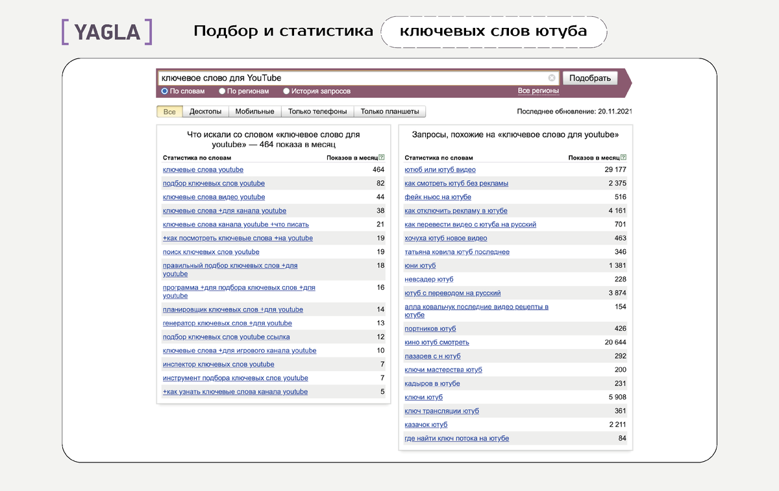This screenshot has width=779, height=491.
Task: Select the «По словам» radio button
Action: point(165,91)
